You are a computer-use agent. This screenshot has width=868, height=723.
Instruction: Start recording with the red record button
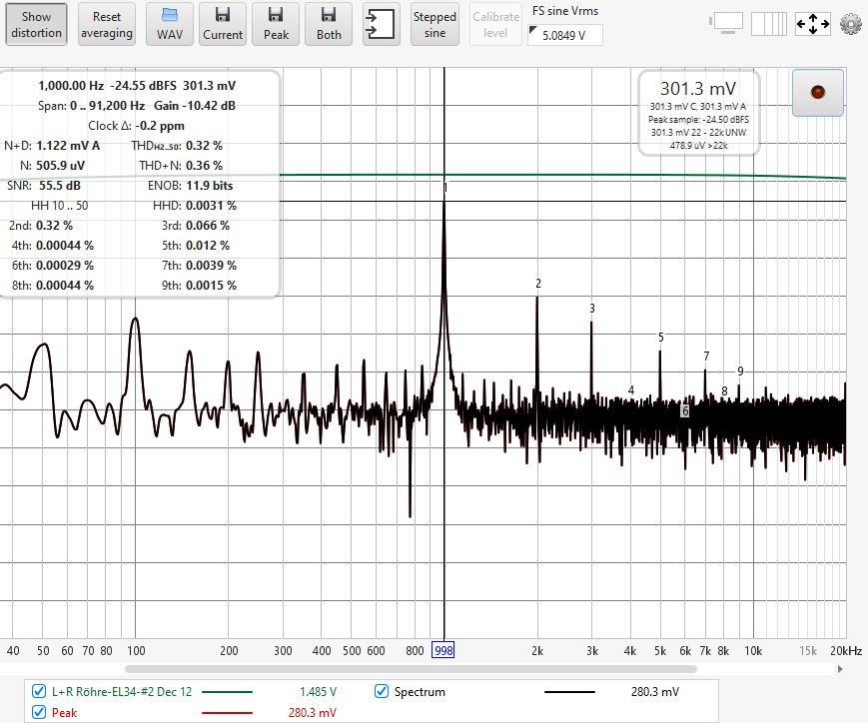pos(818,93)
